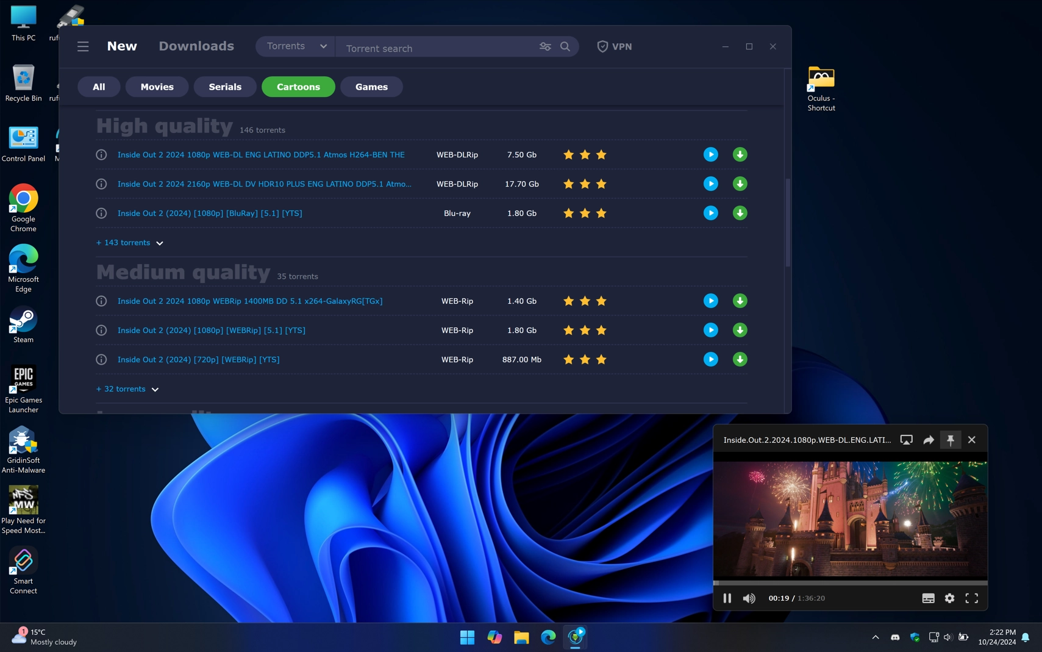1042x652 pixels.
Task: Open the video player settings gear
Action: click(949, 598)
